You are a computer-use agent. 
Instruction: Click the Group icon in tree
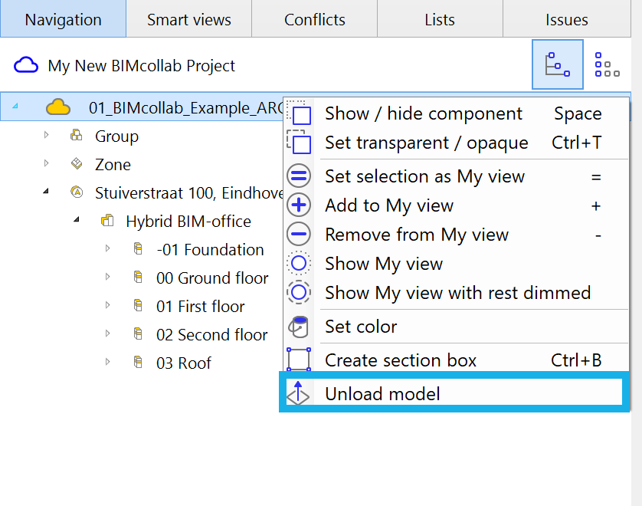77,135
